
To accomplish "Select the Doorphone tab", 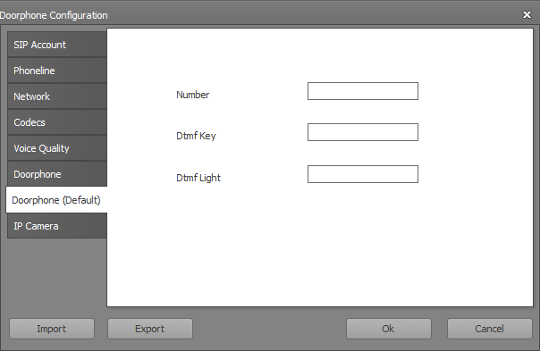I will (x=57, y=174).
